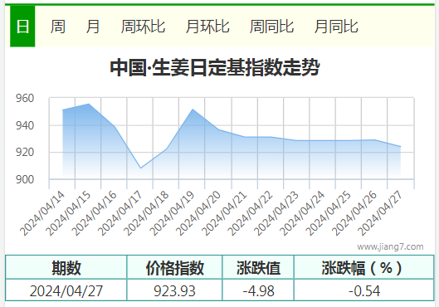
Task: Click the 2024/04/14 x-axis label
Action: coord(42,213)
